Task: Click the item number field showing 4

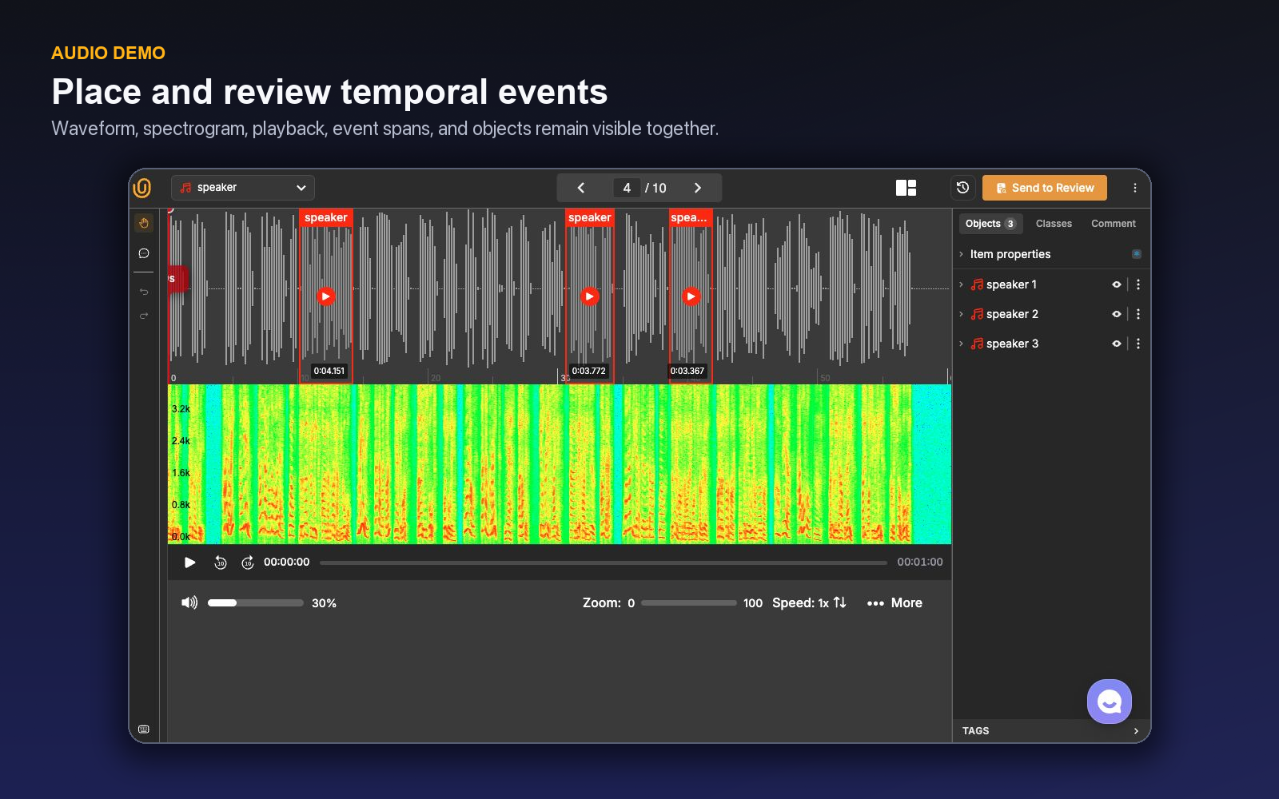Action: click(627, 188)
